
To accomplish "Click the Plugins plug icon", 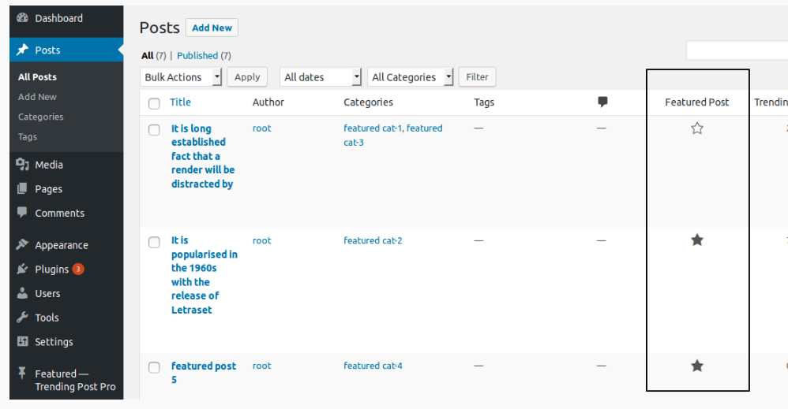I will (x=22, y=269).
